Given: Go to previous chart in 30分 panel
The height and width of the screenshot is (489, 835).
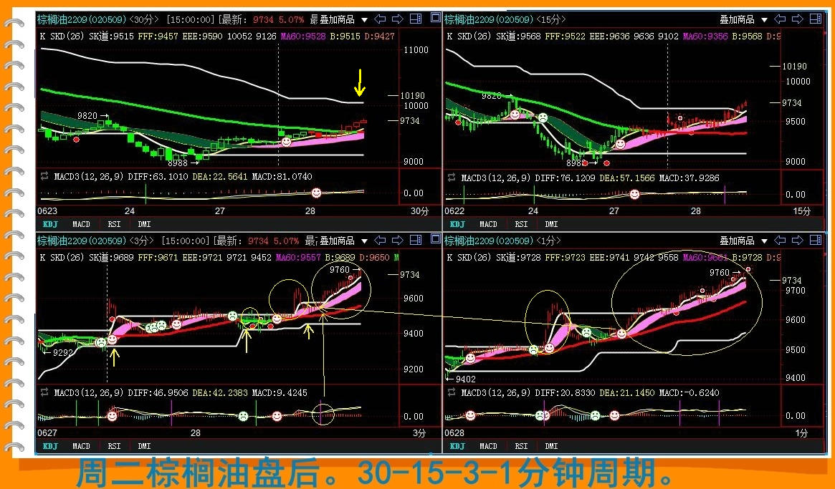Looking at the screenshot, I should [380, 19].
